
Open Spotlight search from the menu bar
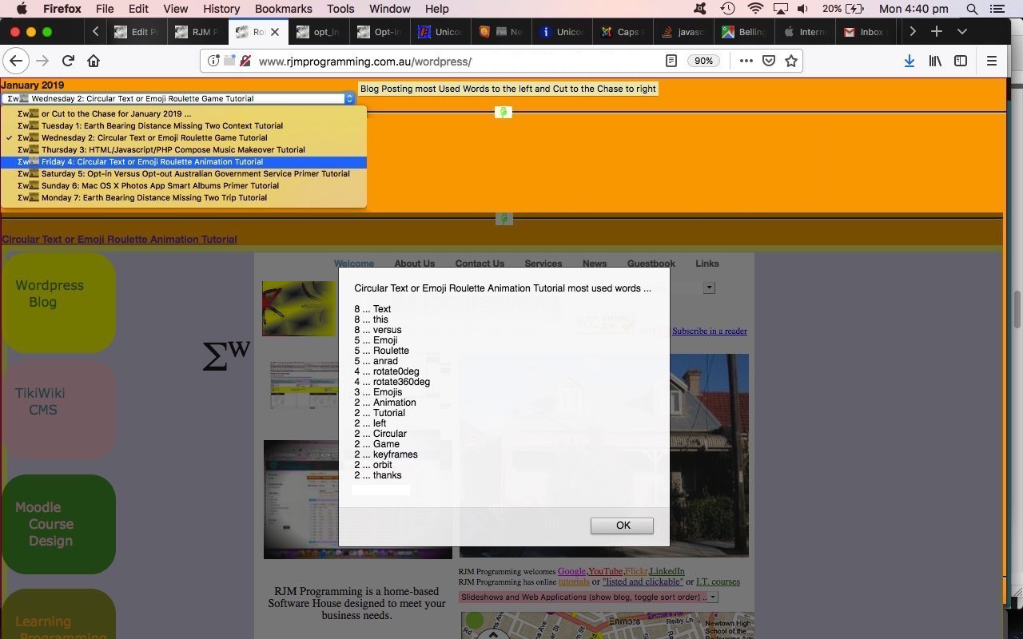[972, 9]
